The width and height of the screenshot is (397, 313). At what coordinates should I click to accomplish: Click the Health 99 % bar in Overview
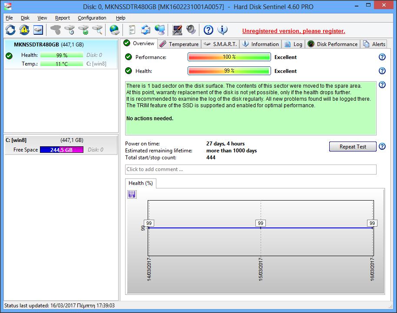click(x=229, y=71)
